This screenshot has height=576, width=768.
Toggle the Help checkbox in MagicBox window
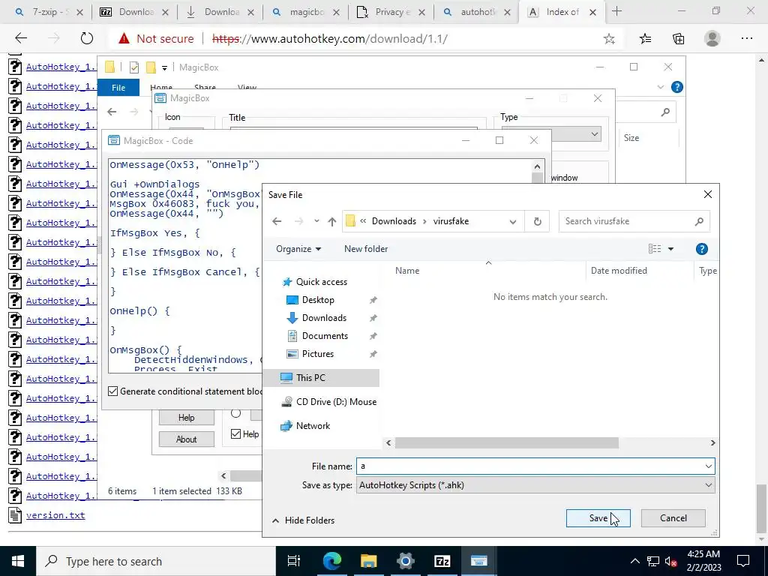click(235, 434)
